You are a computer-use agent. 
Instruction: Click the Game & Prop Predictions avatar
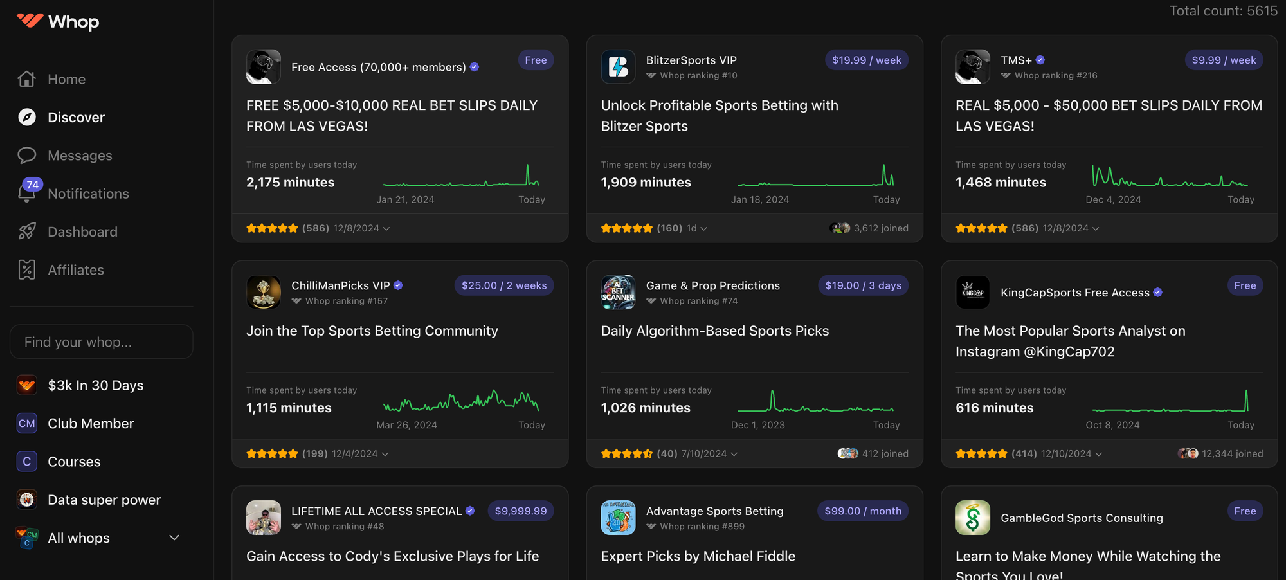pos(618,293)
